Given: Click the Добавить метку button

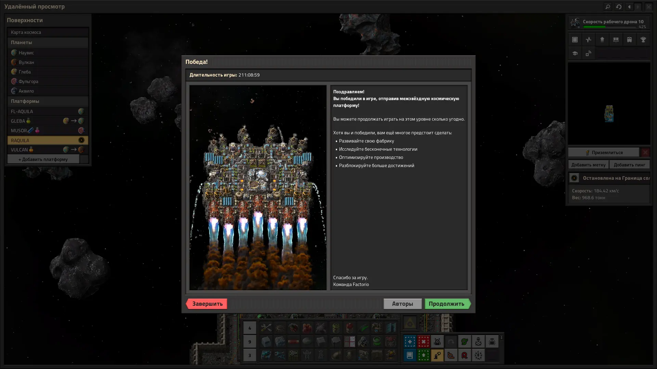Looking at the screenshot, I should tap(588, 165).
